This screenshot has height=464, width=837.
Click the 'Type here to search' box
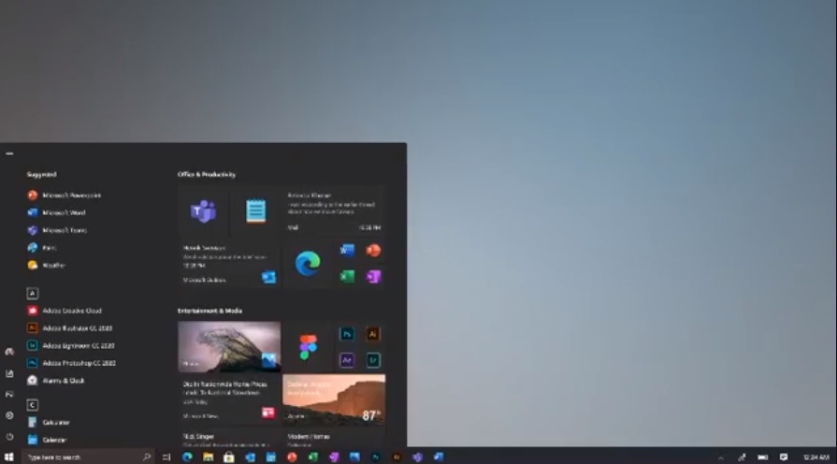pyautogui.click(x=82, y=457)
